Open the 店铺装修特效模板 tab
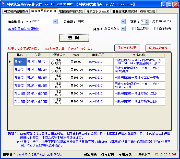The height and width of the screenshot is (159, 180). pos(71,11)
